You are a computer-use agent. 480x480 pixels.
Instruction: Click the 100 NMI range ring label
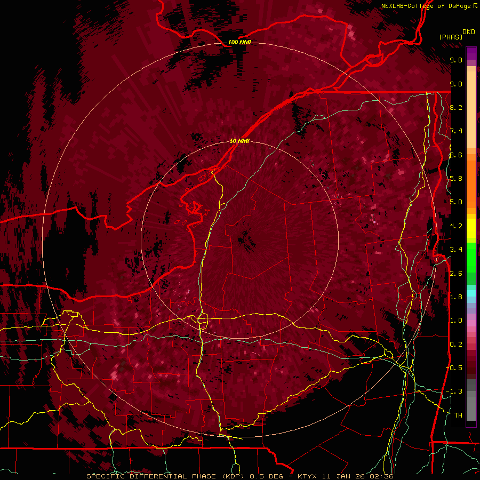click(x=239, y=42)
